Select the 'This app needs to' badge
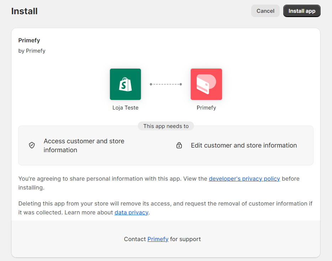This screenshot has height=261, width=332. (x=166, y=126)
